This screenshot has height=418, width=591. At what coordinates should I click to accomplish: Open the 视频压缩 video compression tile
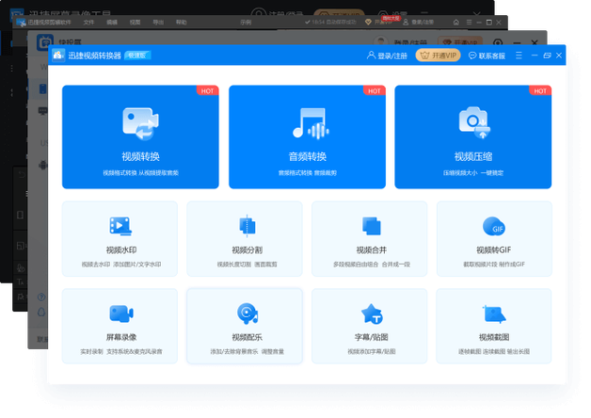pos(473,137)
